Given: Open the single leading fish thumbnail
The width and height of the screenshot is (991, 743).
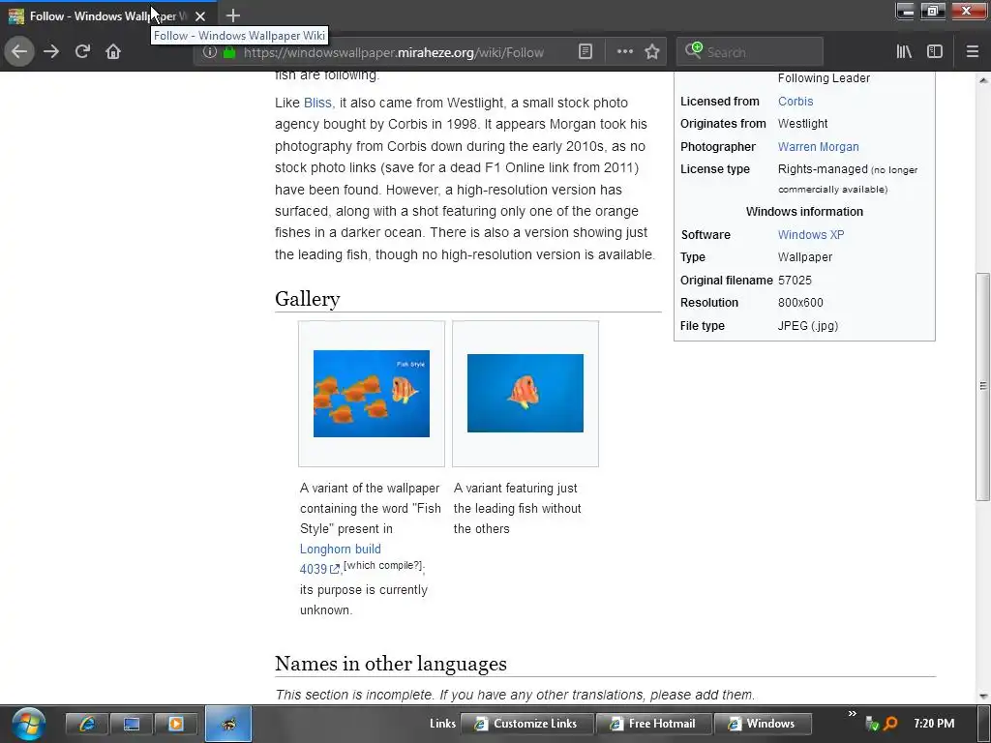Looking at the screenshot, I should (x=526, y=393).
